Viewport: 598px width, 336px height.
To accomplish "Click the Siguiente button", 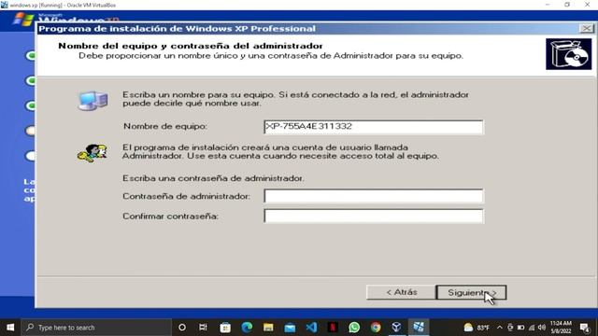I will [x=471, y=292].
